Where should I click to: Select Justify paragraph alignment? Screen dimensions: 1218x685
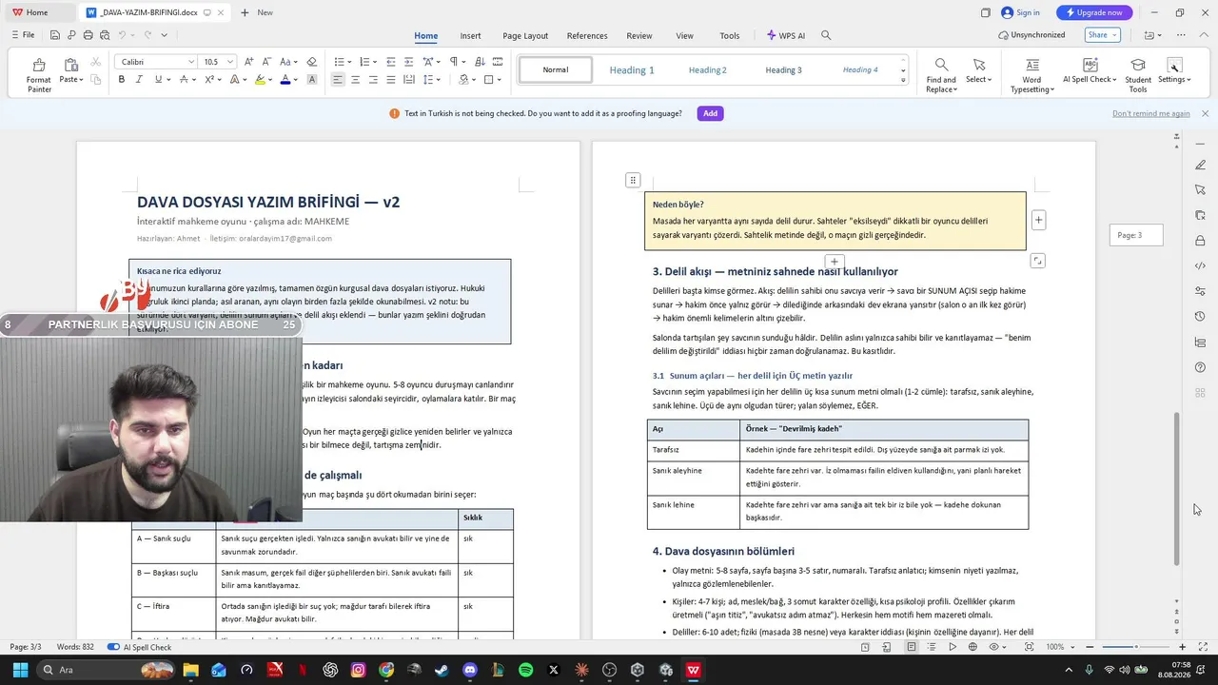coord(390,80)
